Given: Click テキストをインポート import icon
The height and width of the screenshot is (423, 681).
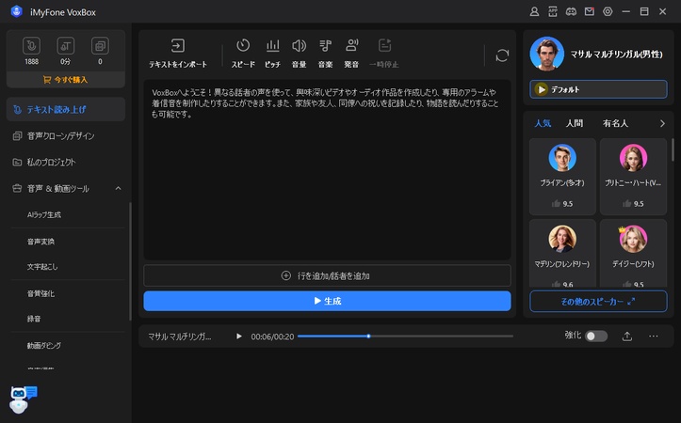Looking at the screenshot, I should click(x=178, y=45).
